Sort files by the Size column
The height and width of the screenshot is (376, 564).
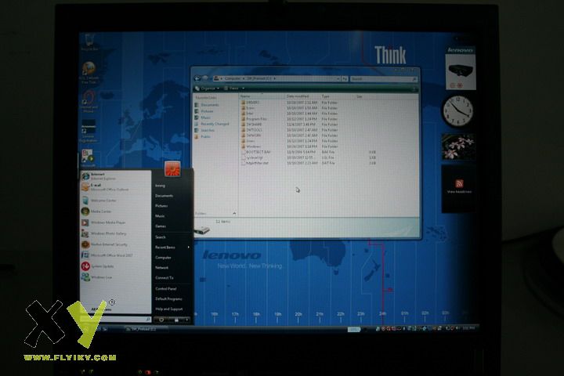[x=367, y=96]
